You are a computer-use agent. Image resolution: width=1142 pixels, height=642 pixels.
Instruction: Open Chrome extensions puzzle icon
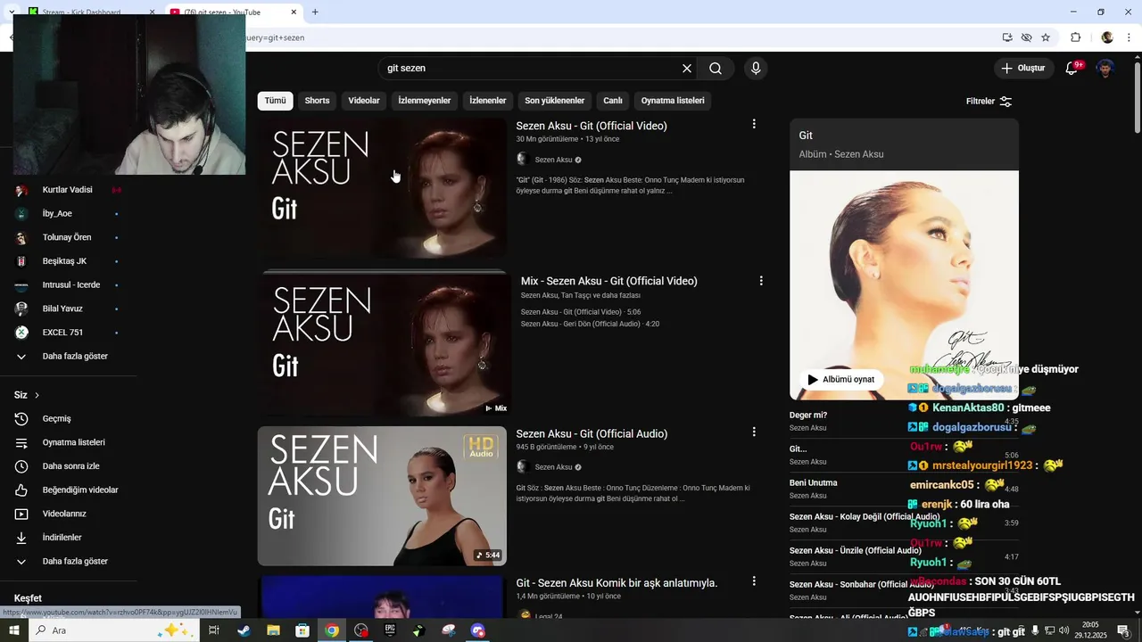point(1075,37)
